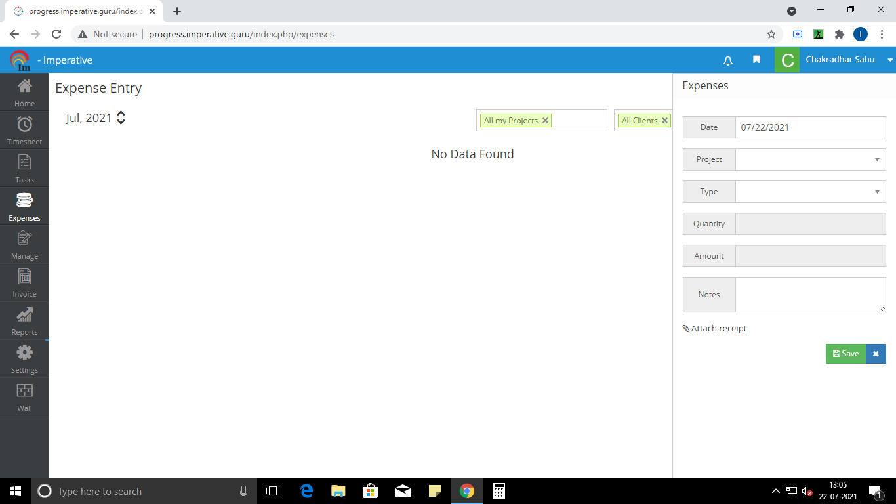Remove the All Clients filter tag

point(664,121)
